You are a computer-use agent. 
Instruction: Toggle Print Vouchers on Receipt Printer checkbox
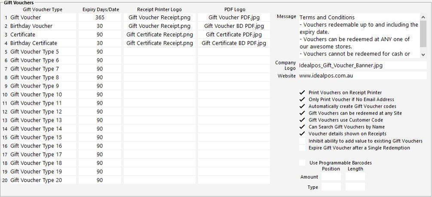click(x=302, y=93)
